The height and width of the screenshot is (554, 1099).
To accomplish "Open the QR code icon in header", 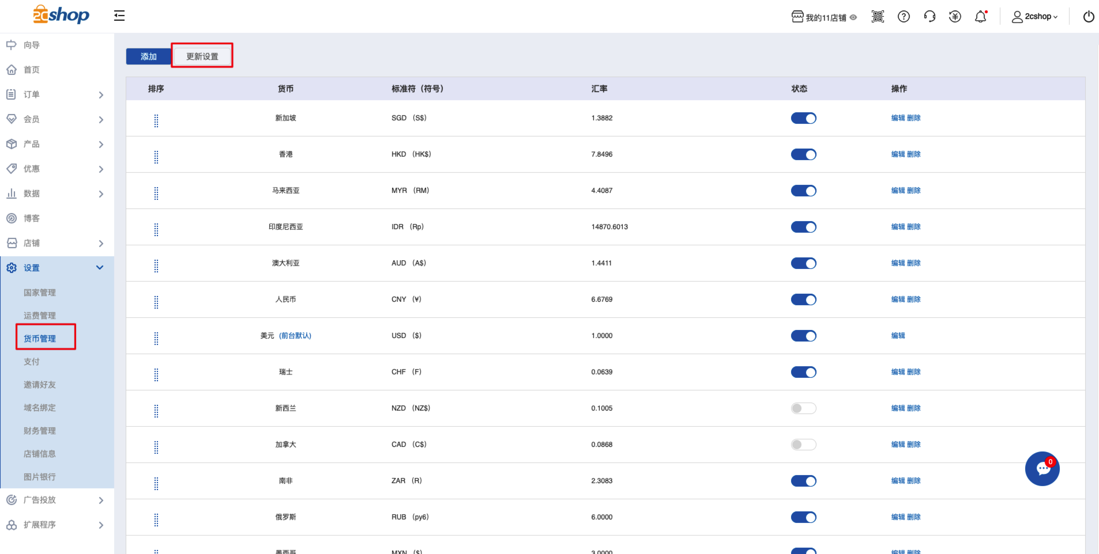I will click(878, 17).
